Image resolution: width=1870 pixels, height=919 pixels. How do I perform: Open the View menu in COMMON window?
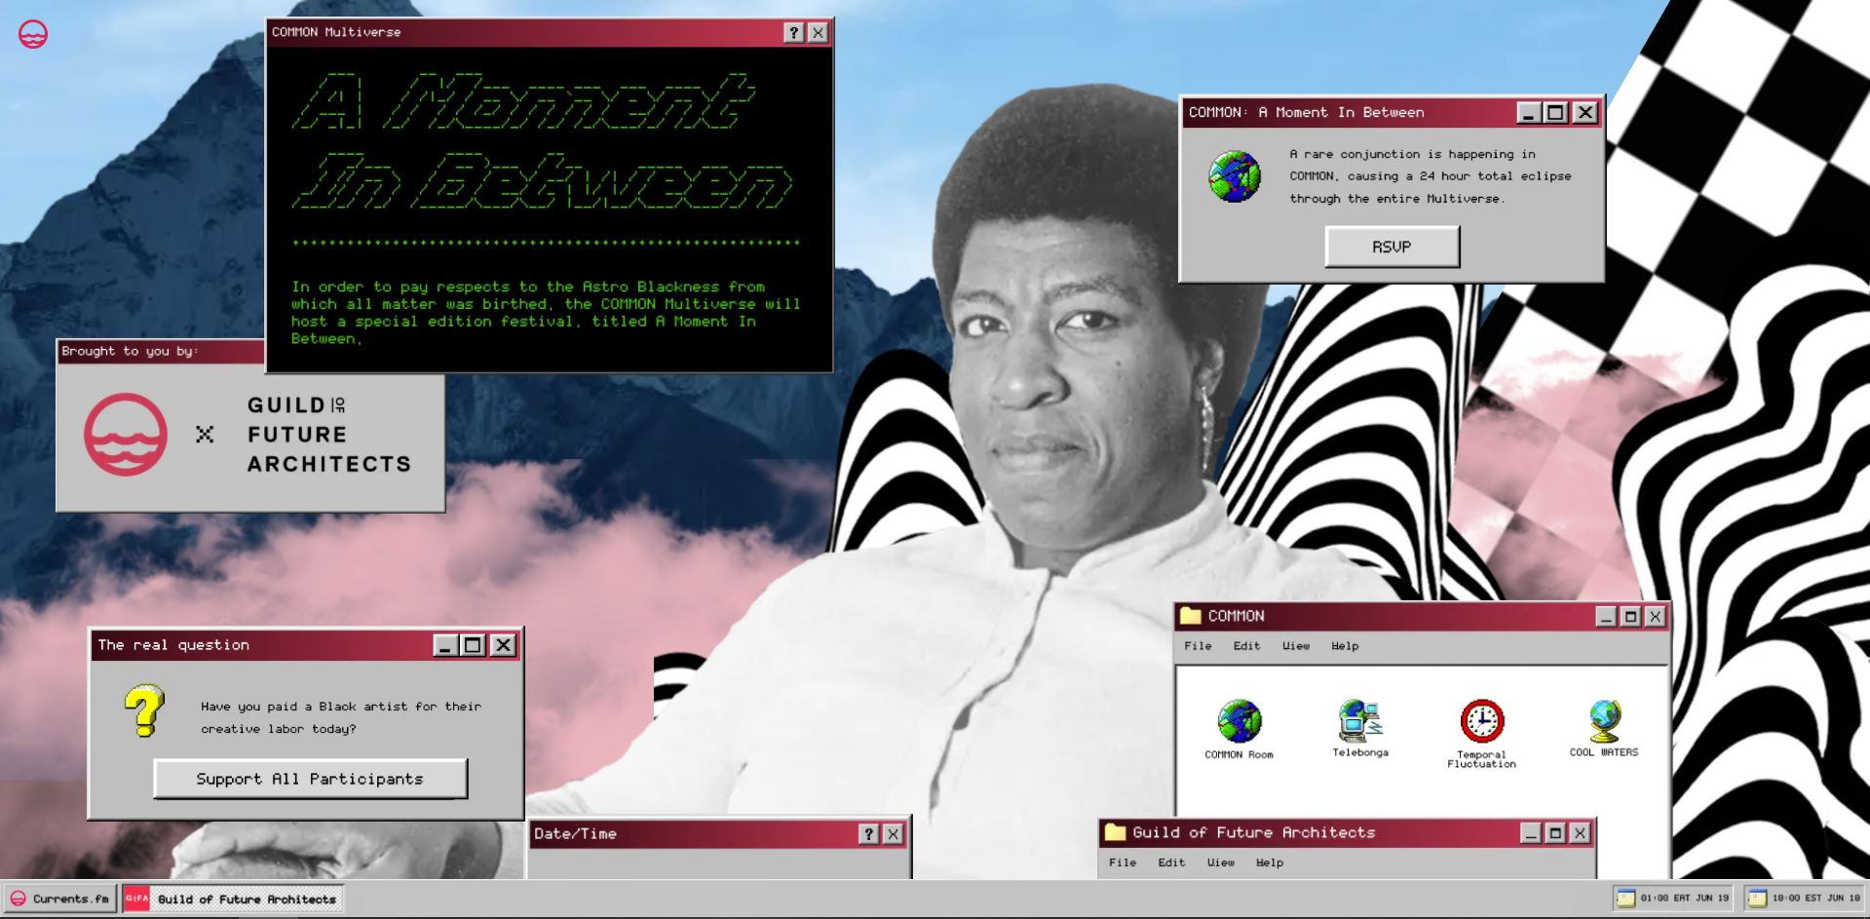coord(1296,646)
